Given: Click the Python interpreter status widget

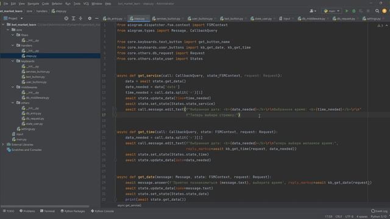Looking at the screenshot, I should [x=379, y=217].
